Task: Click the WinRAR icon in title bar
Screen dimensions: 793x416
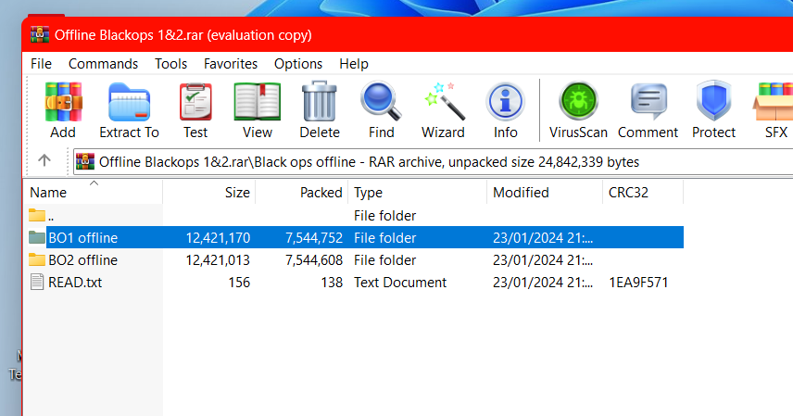Action: tap(40, 34)
